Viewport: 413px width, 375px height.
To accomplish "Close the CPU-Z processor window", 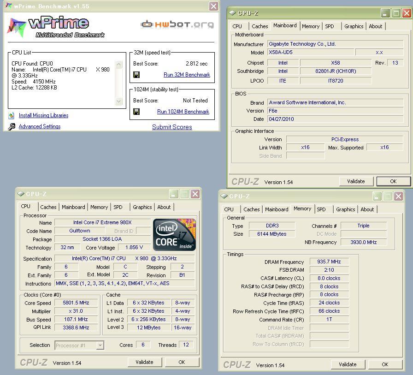I will click(x=195, y=194).
